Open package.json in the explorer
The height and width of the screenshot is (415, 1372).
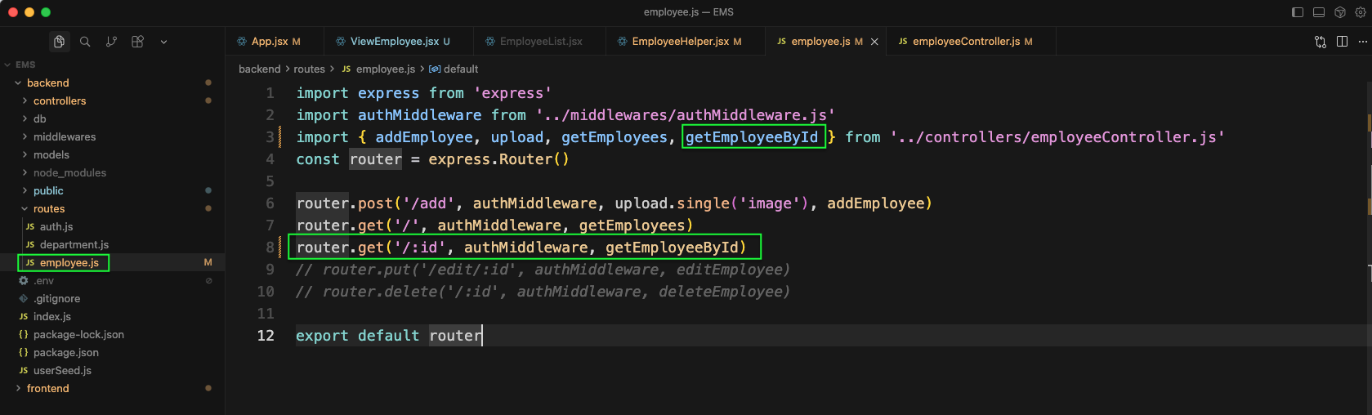pyautogui.click(x=65, y=353)
